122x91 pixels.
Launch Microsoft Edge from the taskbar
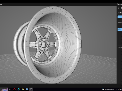coord(19,89)
